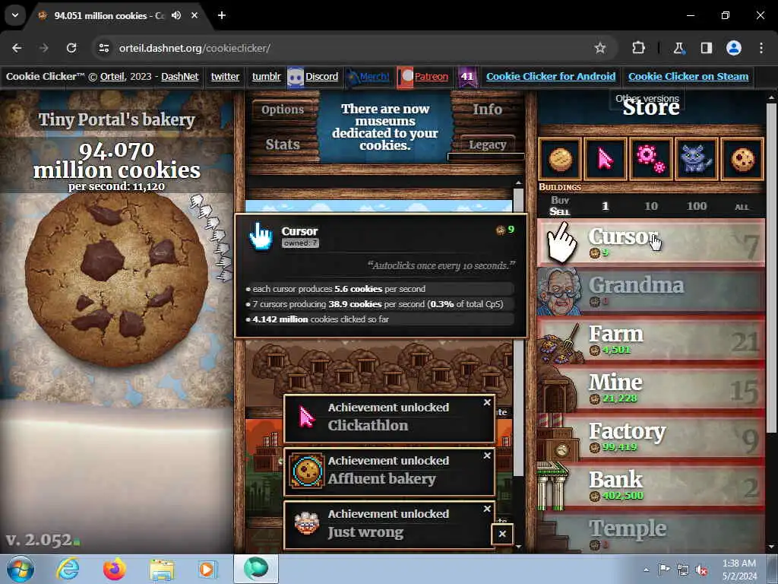Open the Options menu
This screenshot has height=584, width=778.
click(x=283, y=109)
